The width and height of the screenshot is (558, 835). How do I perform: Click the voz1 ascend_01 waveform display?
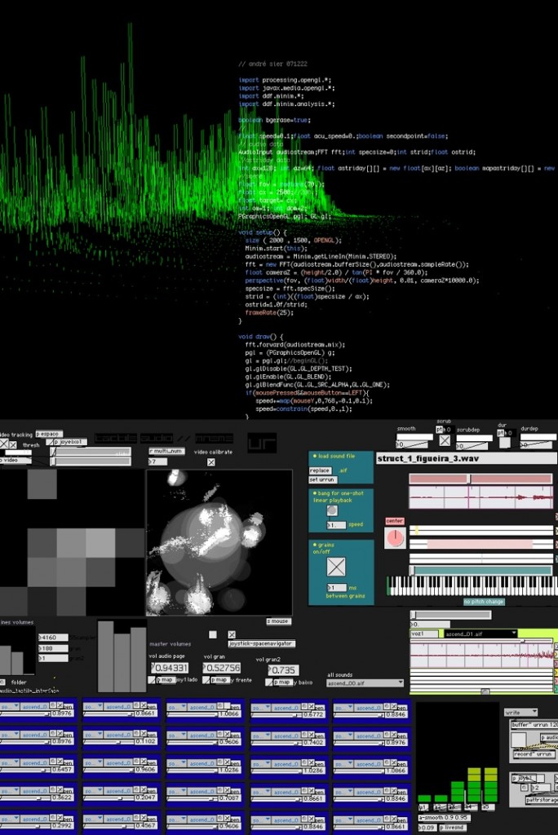(482, 655)
